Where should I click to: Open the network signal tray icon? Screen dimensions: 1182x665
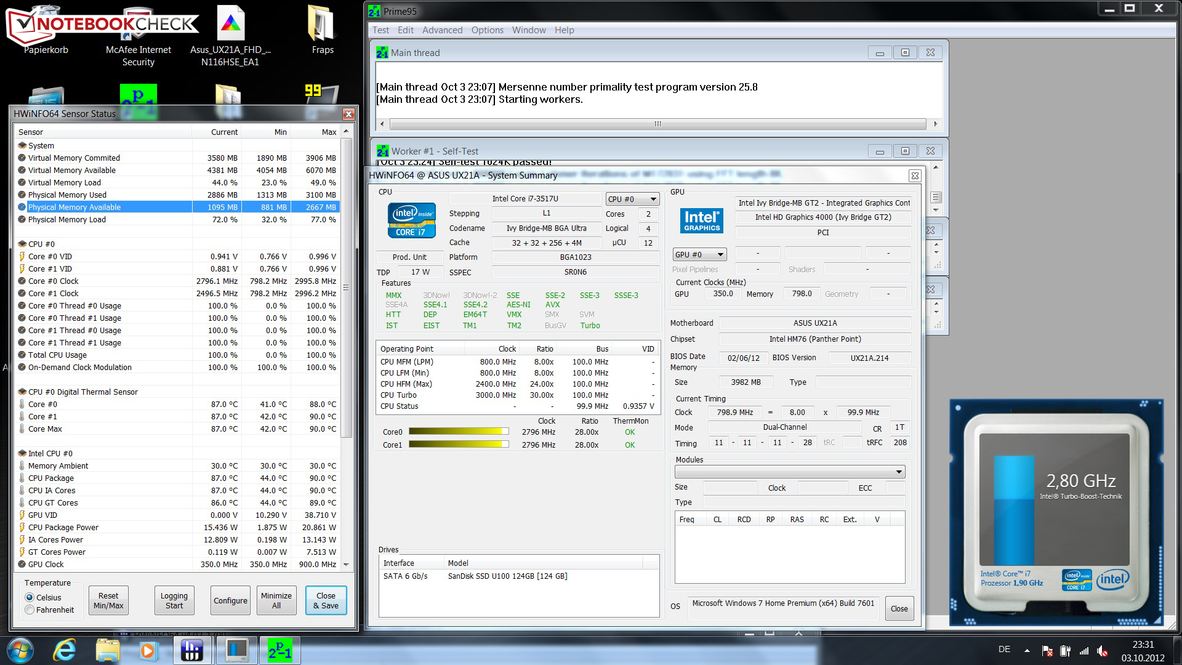1084,651
